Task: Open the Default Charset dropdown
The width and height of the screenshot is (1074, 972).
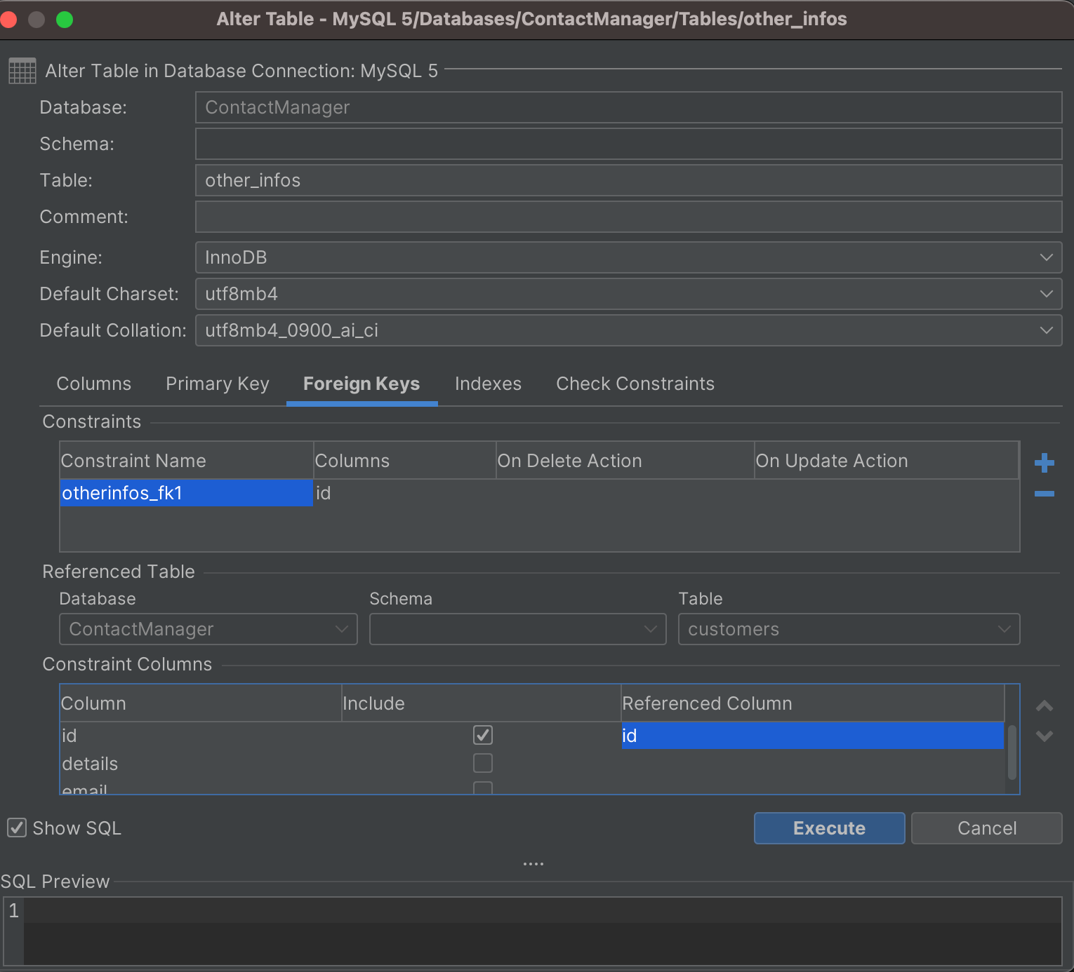Action: (1046, 294)
